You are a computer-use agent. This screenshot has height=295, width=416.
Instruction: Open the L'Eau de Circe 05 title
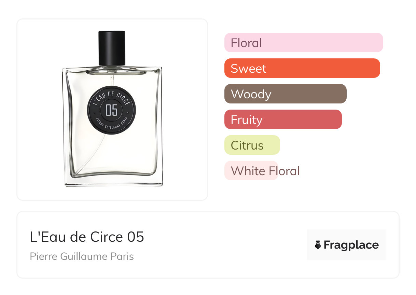pyautogui.click(x=87, y=237)
